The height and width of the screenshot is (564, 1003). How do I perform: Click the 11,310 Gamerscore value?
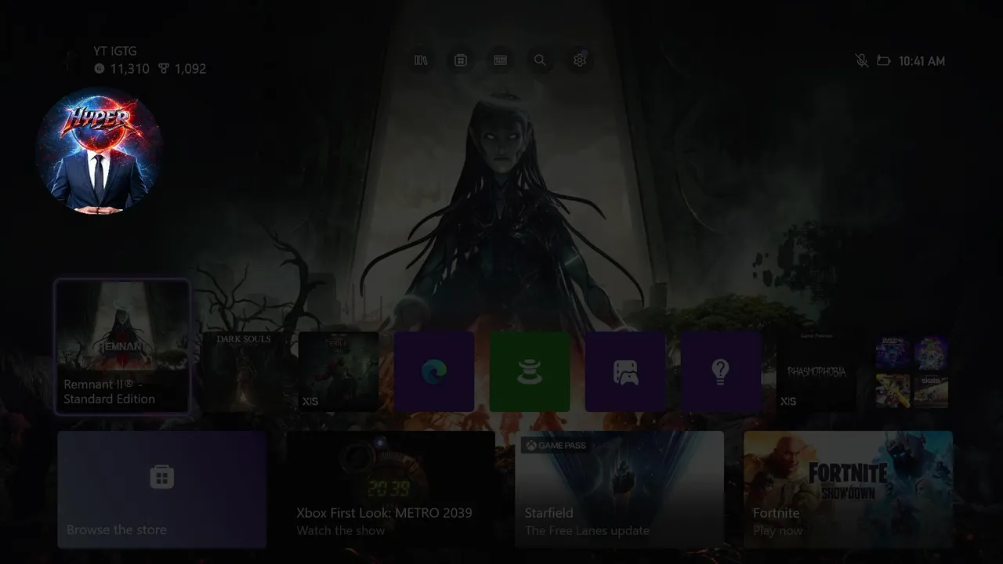tap(129, 69)
